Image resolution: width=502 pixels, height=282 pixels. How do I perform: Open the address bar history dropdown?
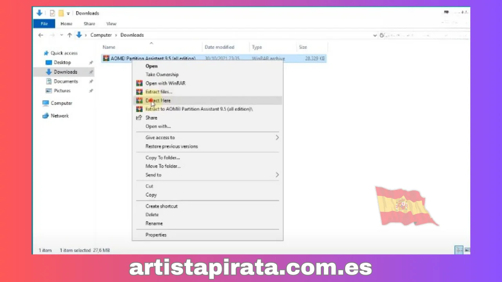point(375,35)
